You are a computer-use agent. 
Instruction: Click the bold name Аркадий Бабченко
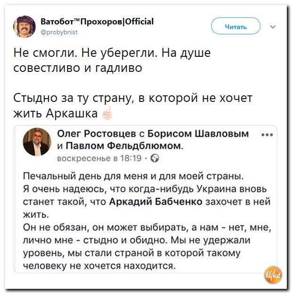click(156, 202)
